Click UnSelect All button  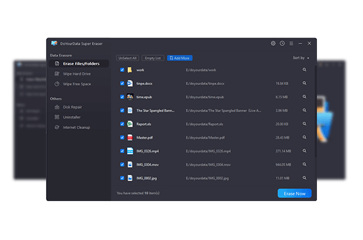coord(127,58)
